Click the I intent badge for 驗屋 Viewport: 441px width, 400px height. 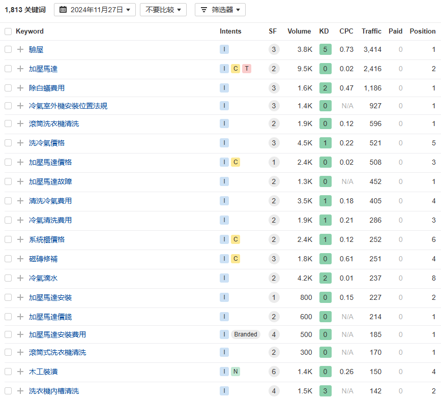click(224, 49)
